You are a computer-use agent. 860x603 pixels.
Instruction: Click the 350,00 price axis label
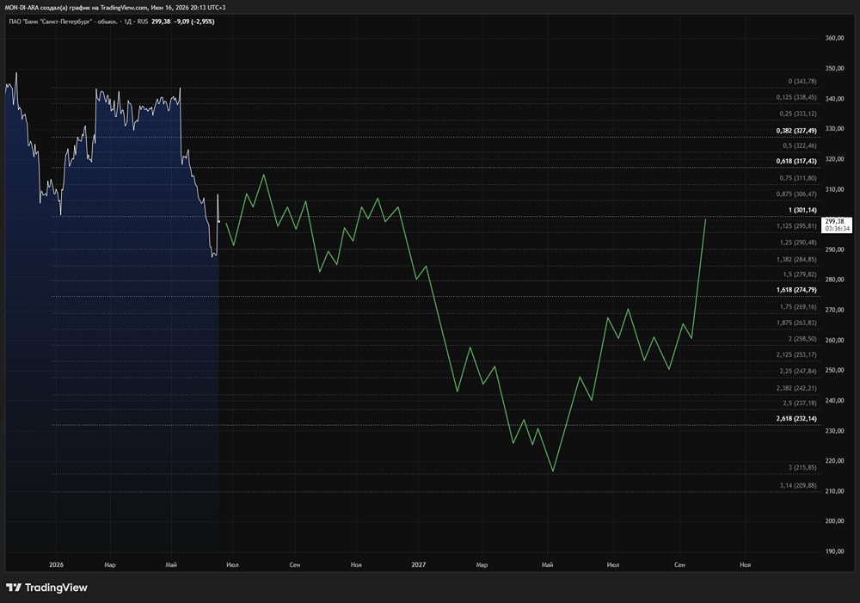(834, 69)
